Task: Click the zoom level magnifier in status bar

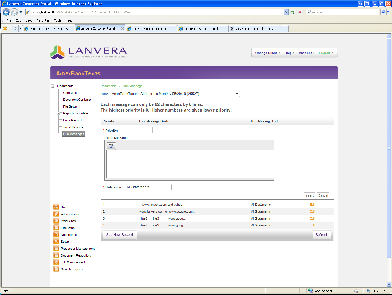Action: tap(368, 291)
